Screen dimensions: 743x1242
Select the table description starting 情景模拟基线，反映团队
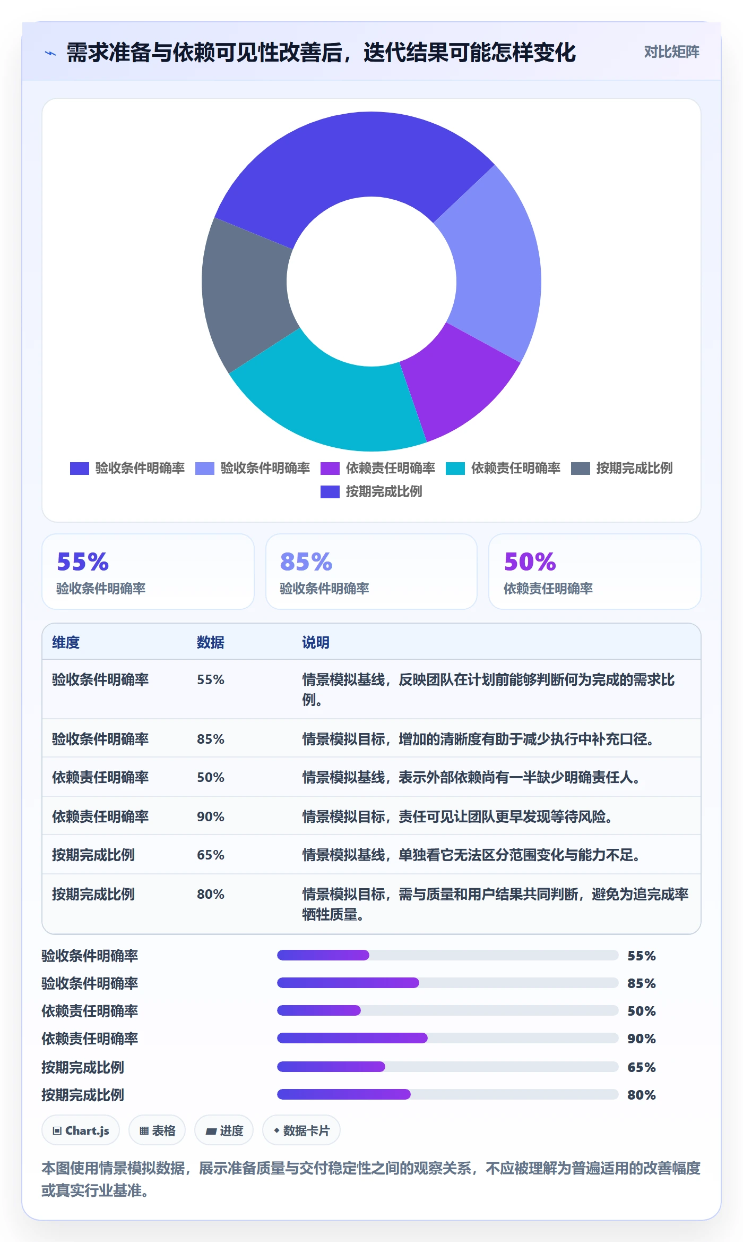[x=489, y=690]
